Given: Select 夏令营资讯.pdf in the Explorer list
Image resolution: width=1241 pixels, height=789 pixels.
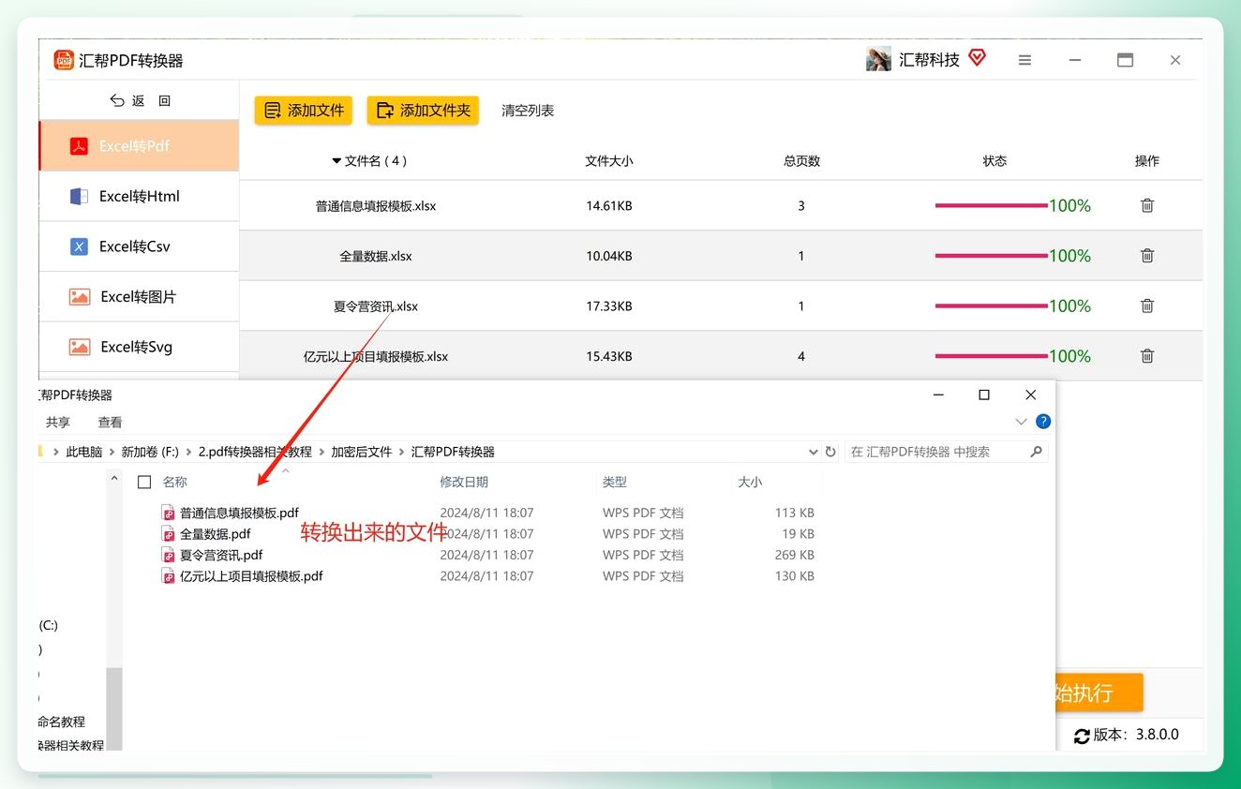Looking at the screenshot, I should [x=221, y=555].
